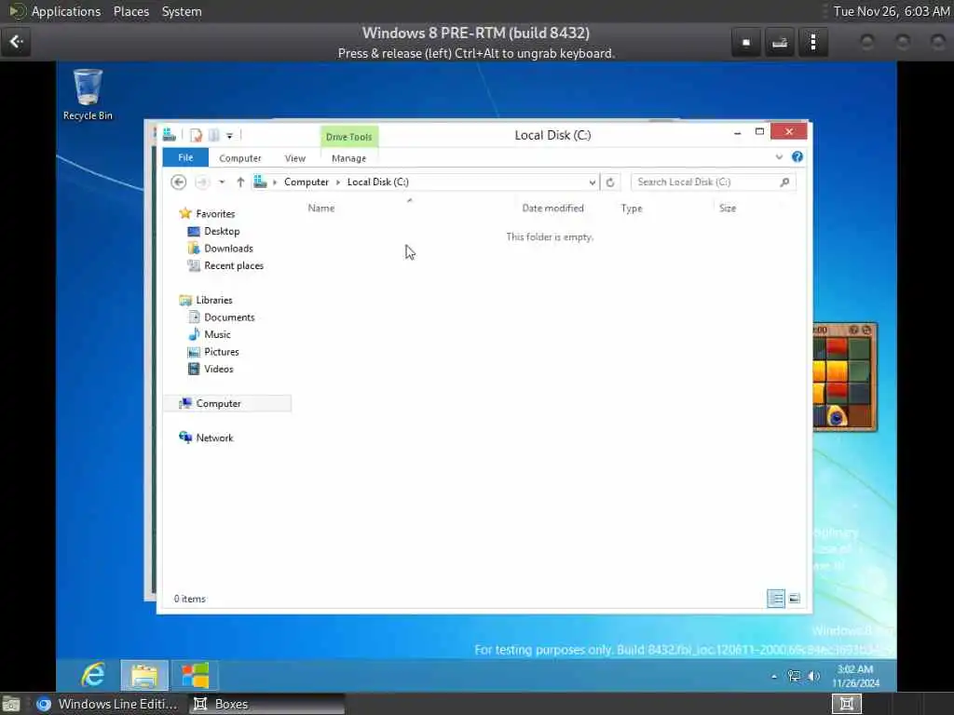This screenshot has height=715, width=954.
Task: Click File Explorer taskbar button
Action: (144, 676)
